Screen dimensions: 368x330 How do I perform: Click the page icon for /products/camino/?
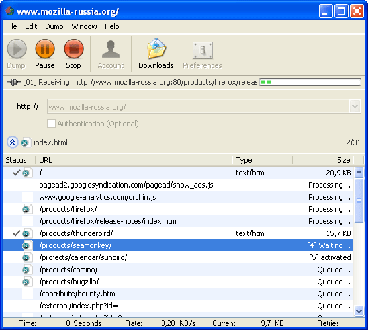tap(28, 270)
